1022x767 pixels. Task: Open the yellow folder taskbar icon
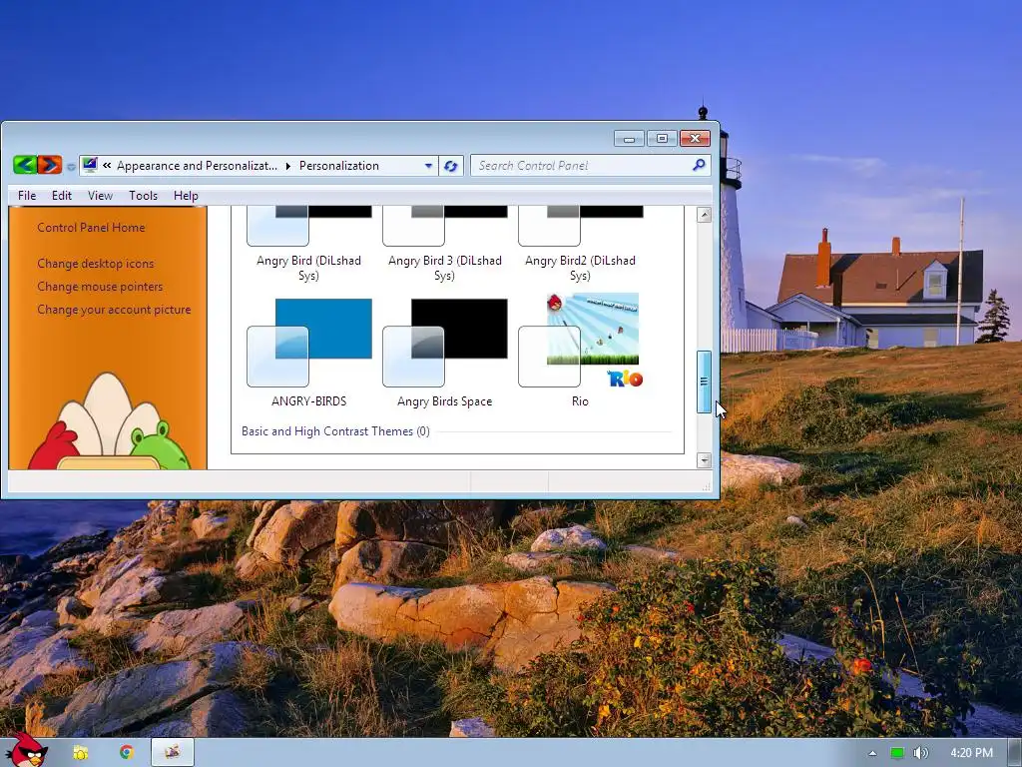point(81,753)
